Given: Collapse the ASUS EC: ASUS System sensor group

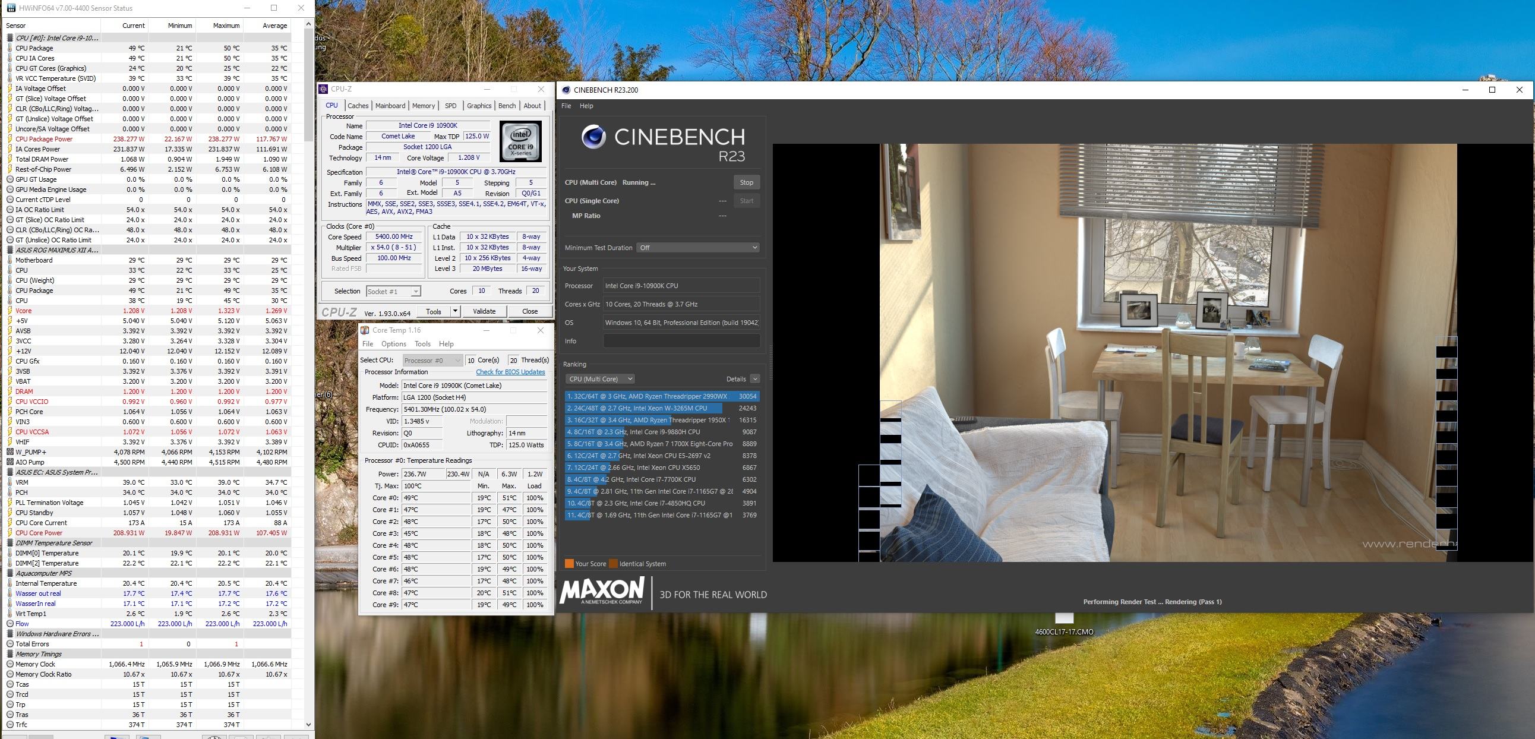Looking at the screenshot, I should [x=10, y=473].
